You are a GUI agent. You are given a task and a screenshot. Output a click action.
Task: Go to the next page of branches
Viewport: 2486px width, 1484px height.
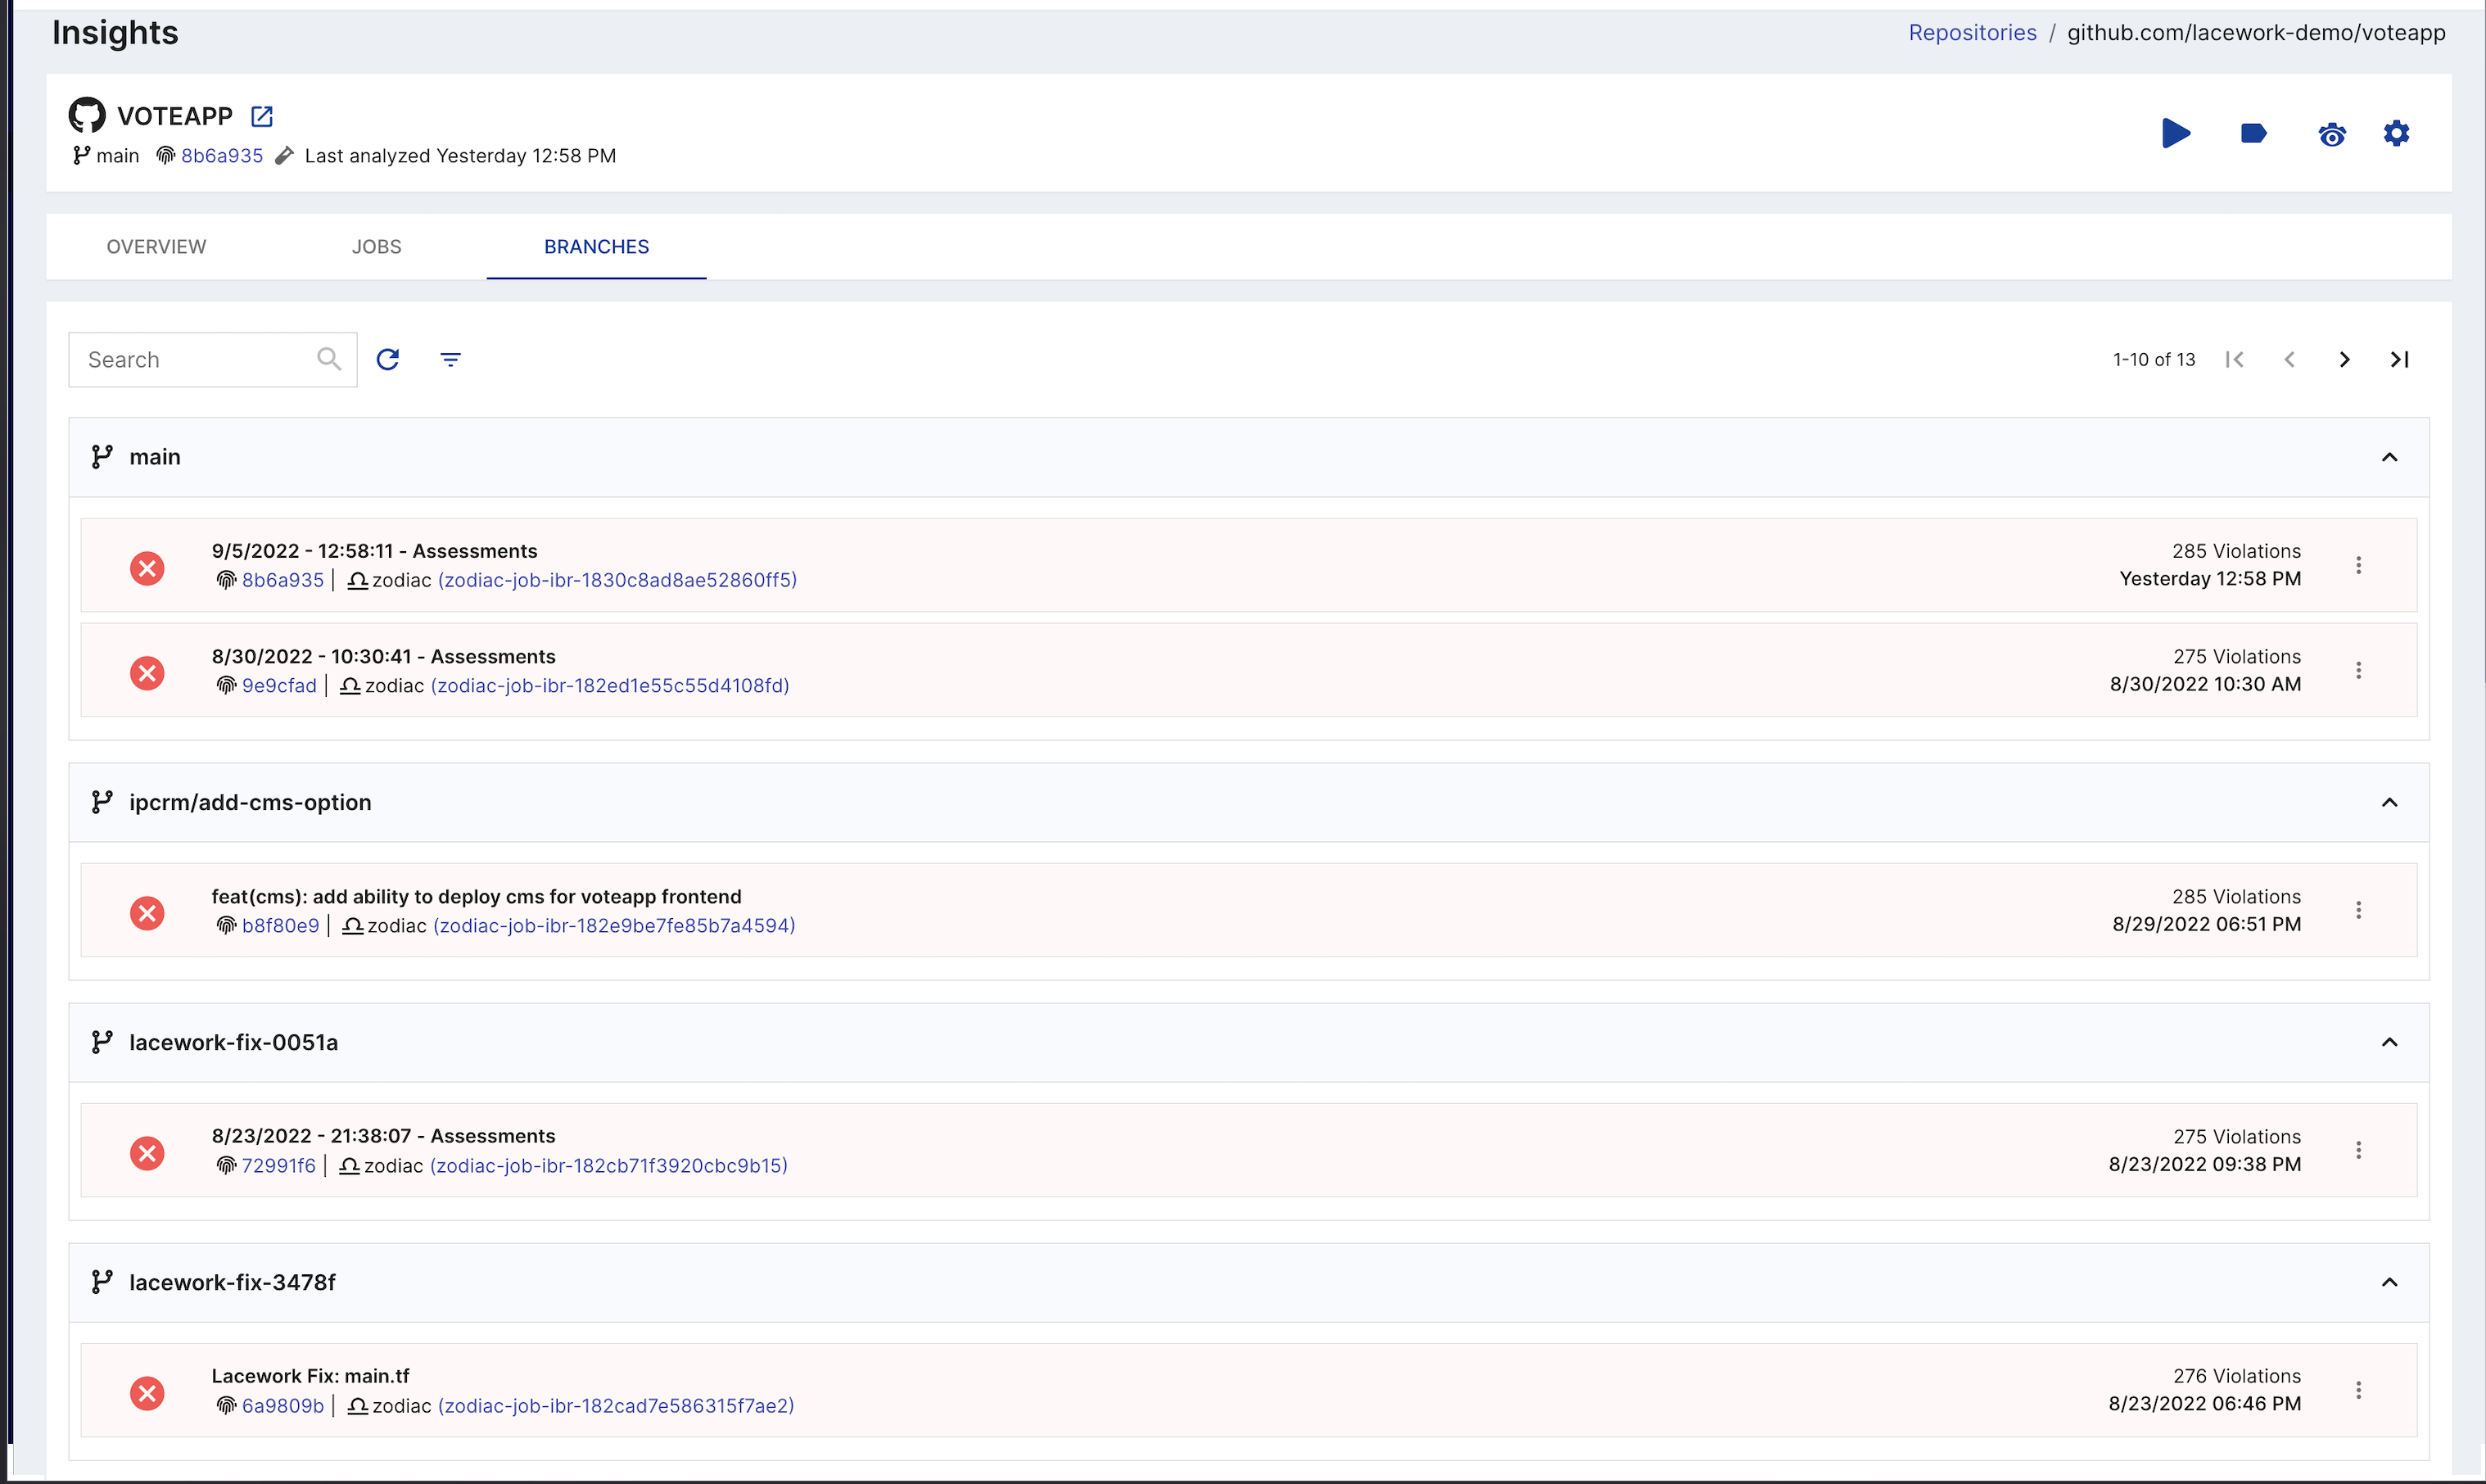2344,358
